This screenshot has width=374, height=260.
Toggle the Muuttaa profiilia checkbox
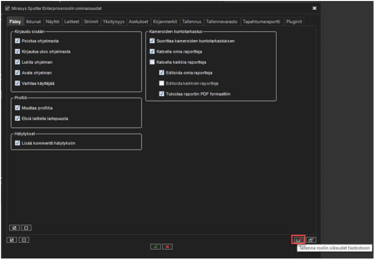point(17,108)
